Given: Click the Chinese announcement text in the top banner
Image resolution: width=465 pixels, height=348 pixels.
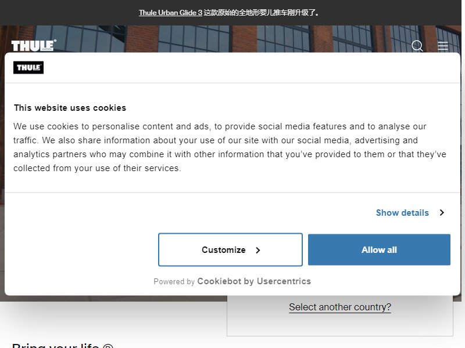Looking at the screenshot, I should pyautogui.click(x=261, y=13).
